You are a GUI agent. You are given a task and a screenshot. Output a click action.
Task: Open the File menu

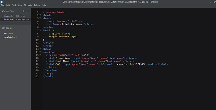coord(3,5)
